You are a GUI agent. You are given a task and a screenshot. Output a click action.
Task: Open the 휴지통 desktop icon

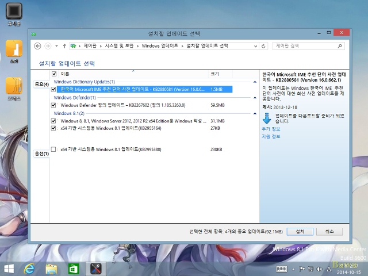[x=14, y=14]
